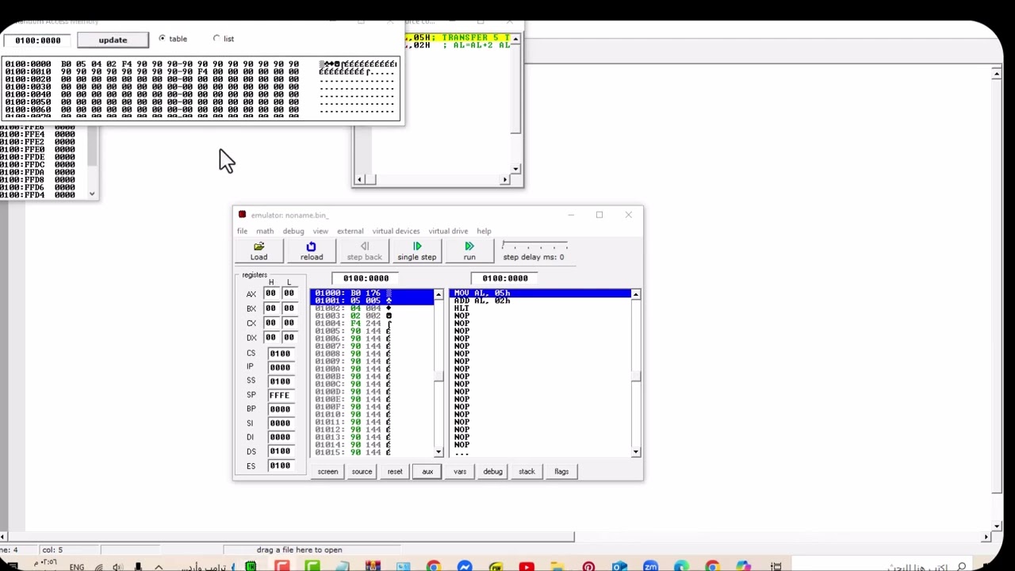The width and height of the screenshot is (1015, 571).
Task: Click the SS register field
Action: [x=280, y=381]
